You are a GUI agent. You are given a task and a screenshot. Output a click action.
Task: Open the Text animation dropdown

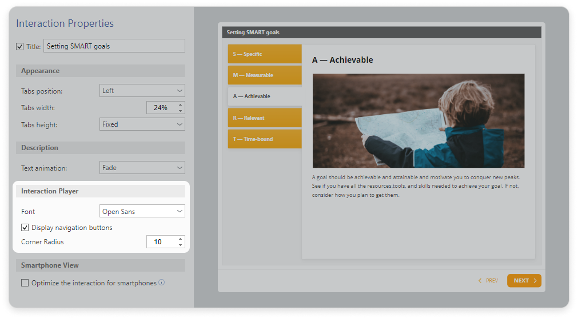(x=142, y=168)
